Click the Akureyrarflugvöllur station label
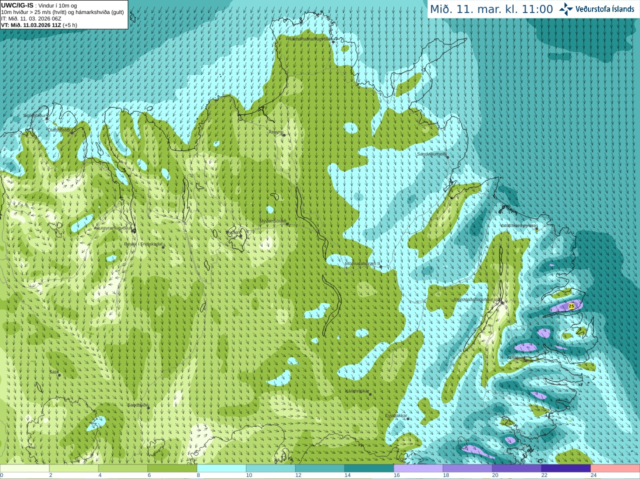 click(x=113, y=228)
